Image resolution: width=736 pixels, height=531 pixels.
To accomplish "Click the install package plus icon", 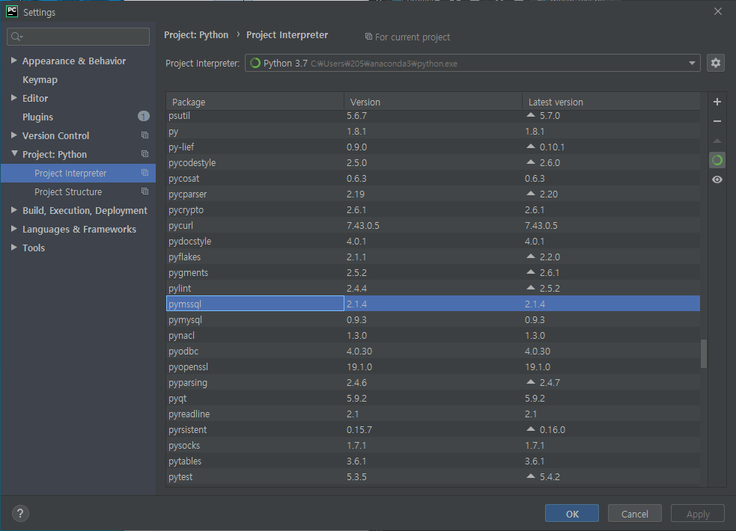I will click(717, 102).
